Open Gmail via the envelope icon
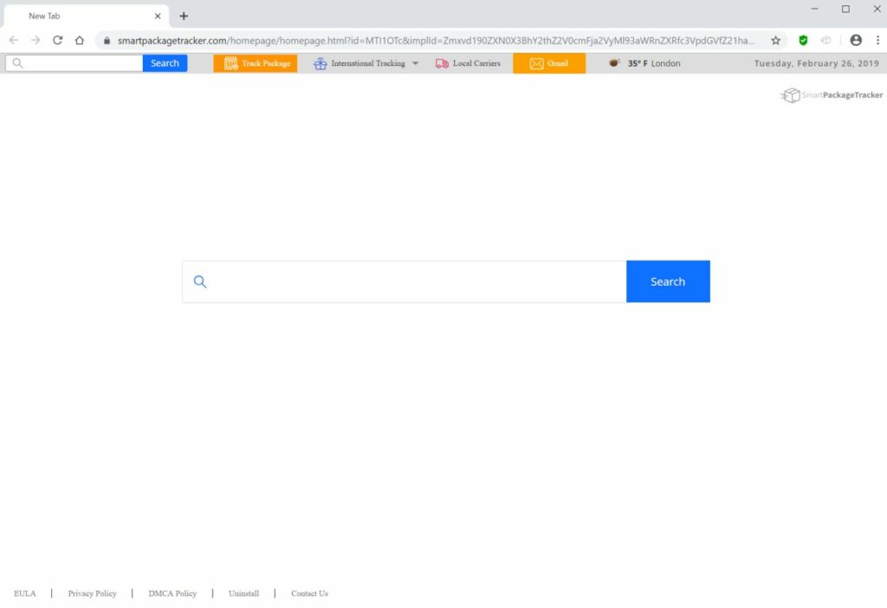The image size is (887, 608). [x=538, y=63]
